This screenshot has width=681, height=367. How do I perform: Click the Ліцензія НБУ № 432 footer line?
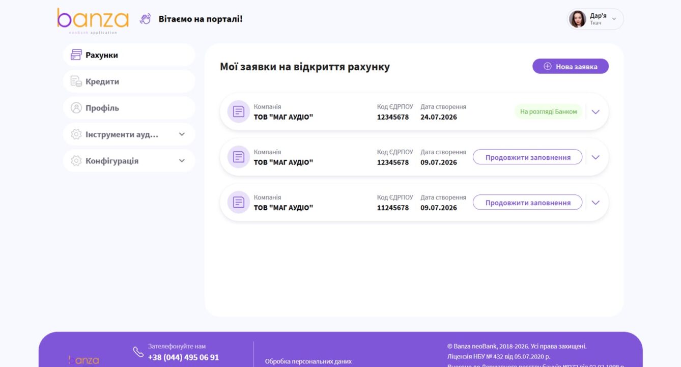pyautogui.click(x=499, y=356)
